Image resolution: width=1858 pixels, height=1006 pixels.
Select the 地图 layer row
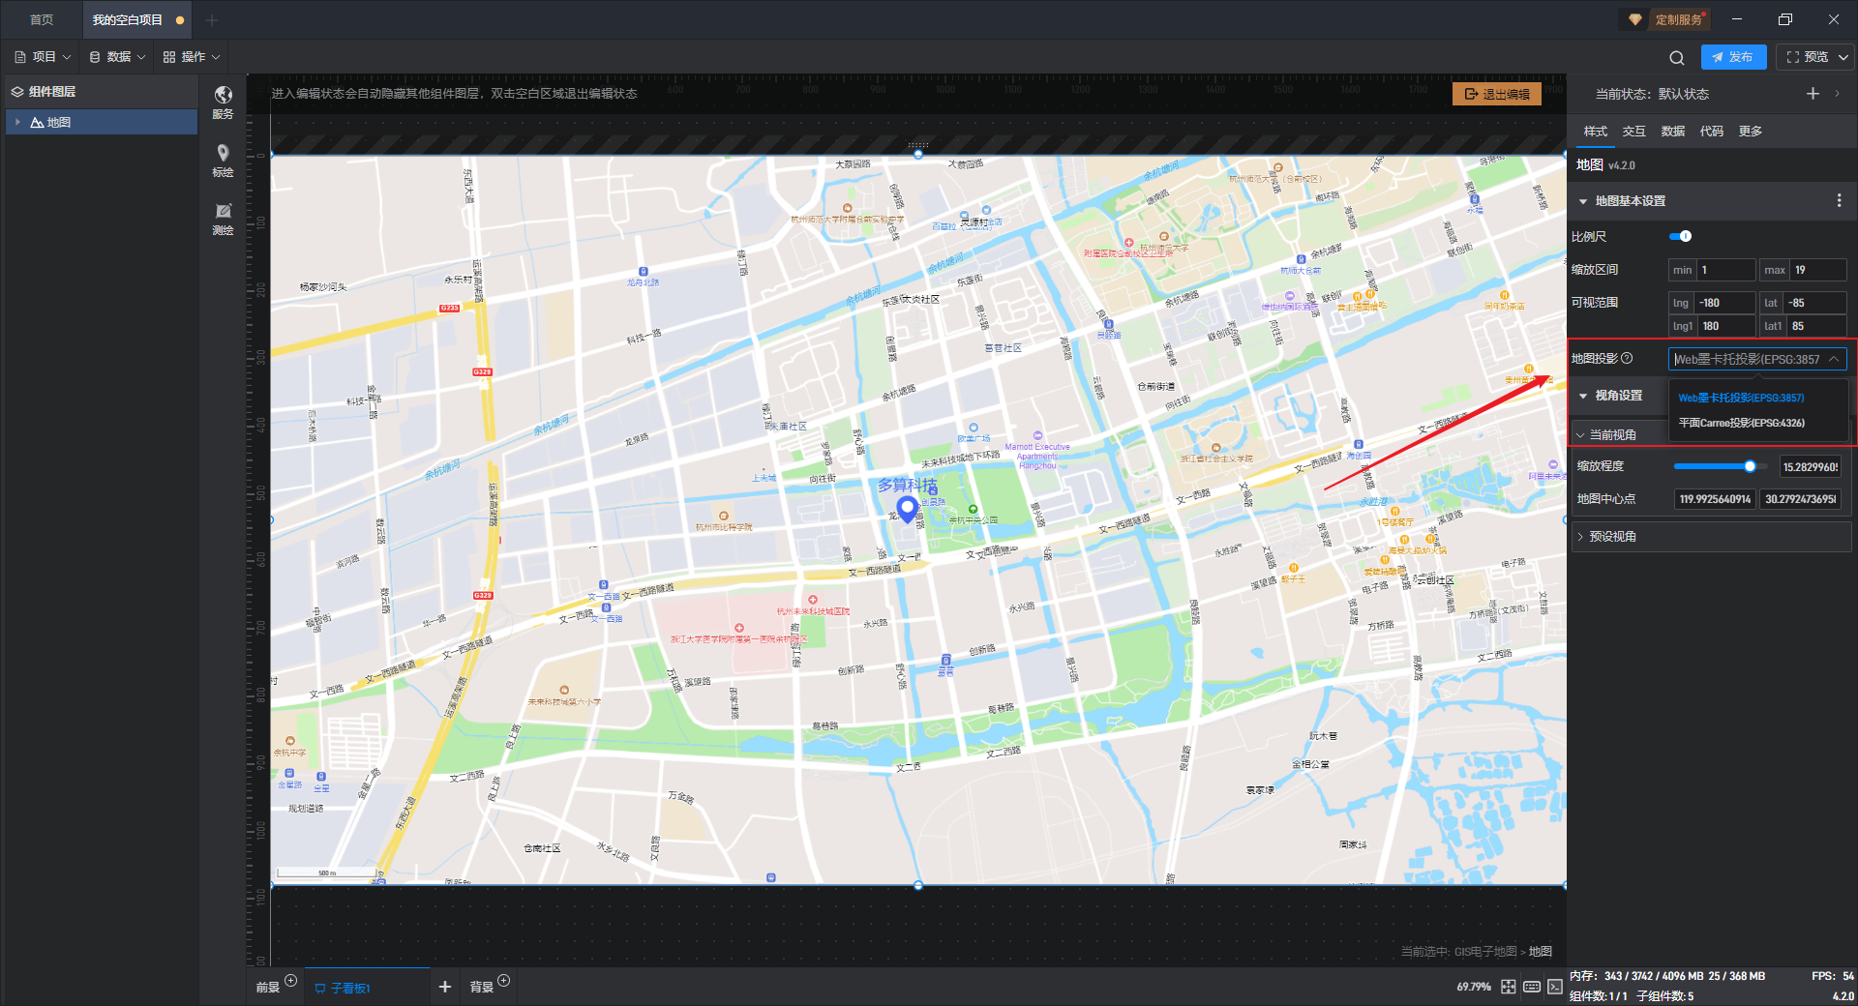101,123
